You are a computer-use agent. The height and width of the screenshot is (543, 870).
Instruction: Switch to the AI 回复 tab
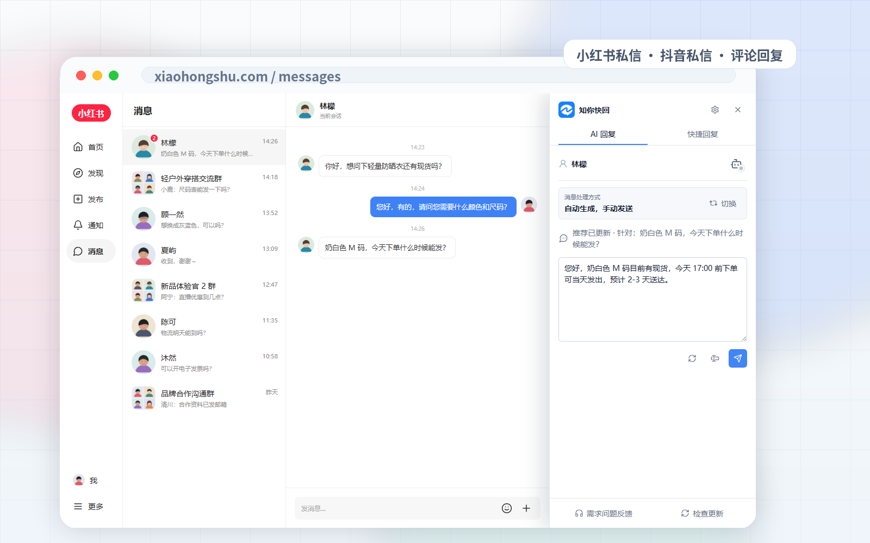(603, 134)
